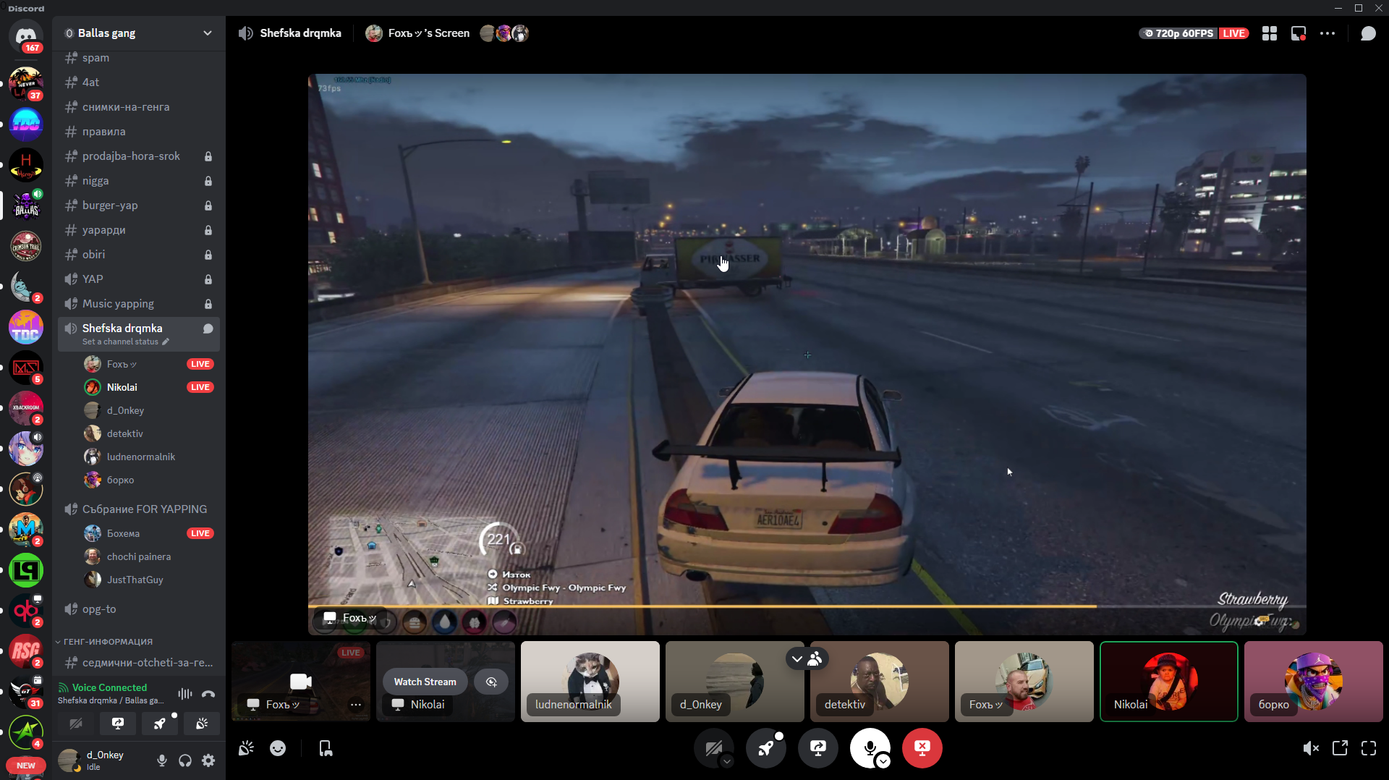Turn on camera in bottom control bar
Screen dimensions: 1389x780
[713, 747]
